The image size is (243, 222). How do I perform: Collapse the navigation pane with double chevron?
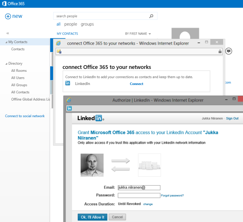pos(8,33)
